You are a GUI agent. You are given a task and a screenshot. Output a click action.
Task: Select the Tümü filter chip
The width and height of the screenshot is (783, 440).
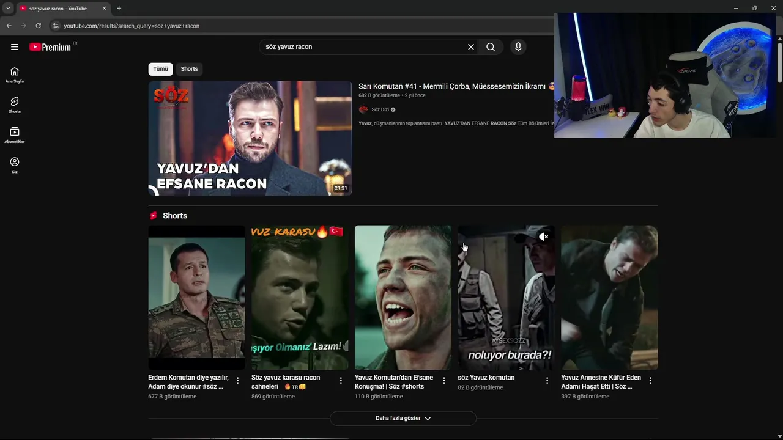click(160, 69)
